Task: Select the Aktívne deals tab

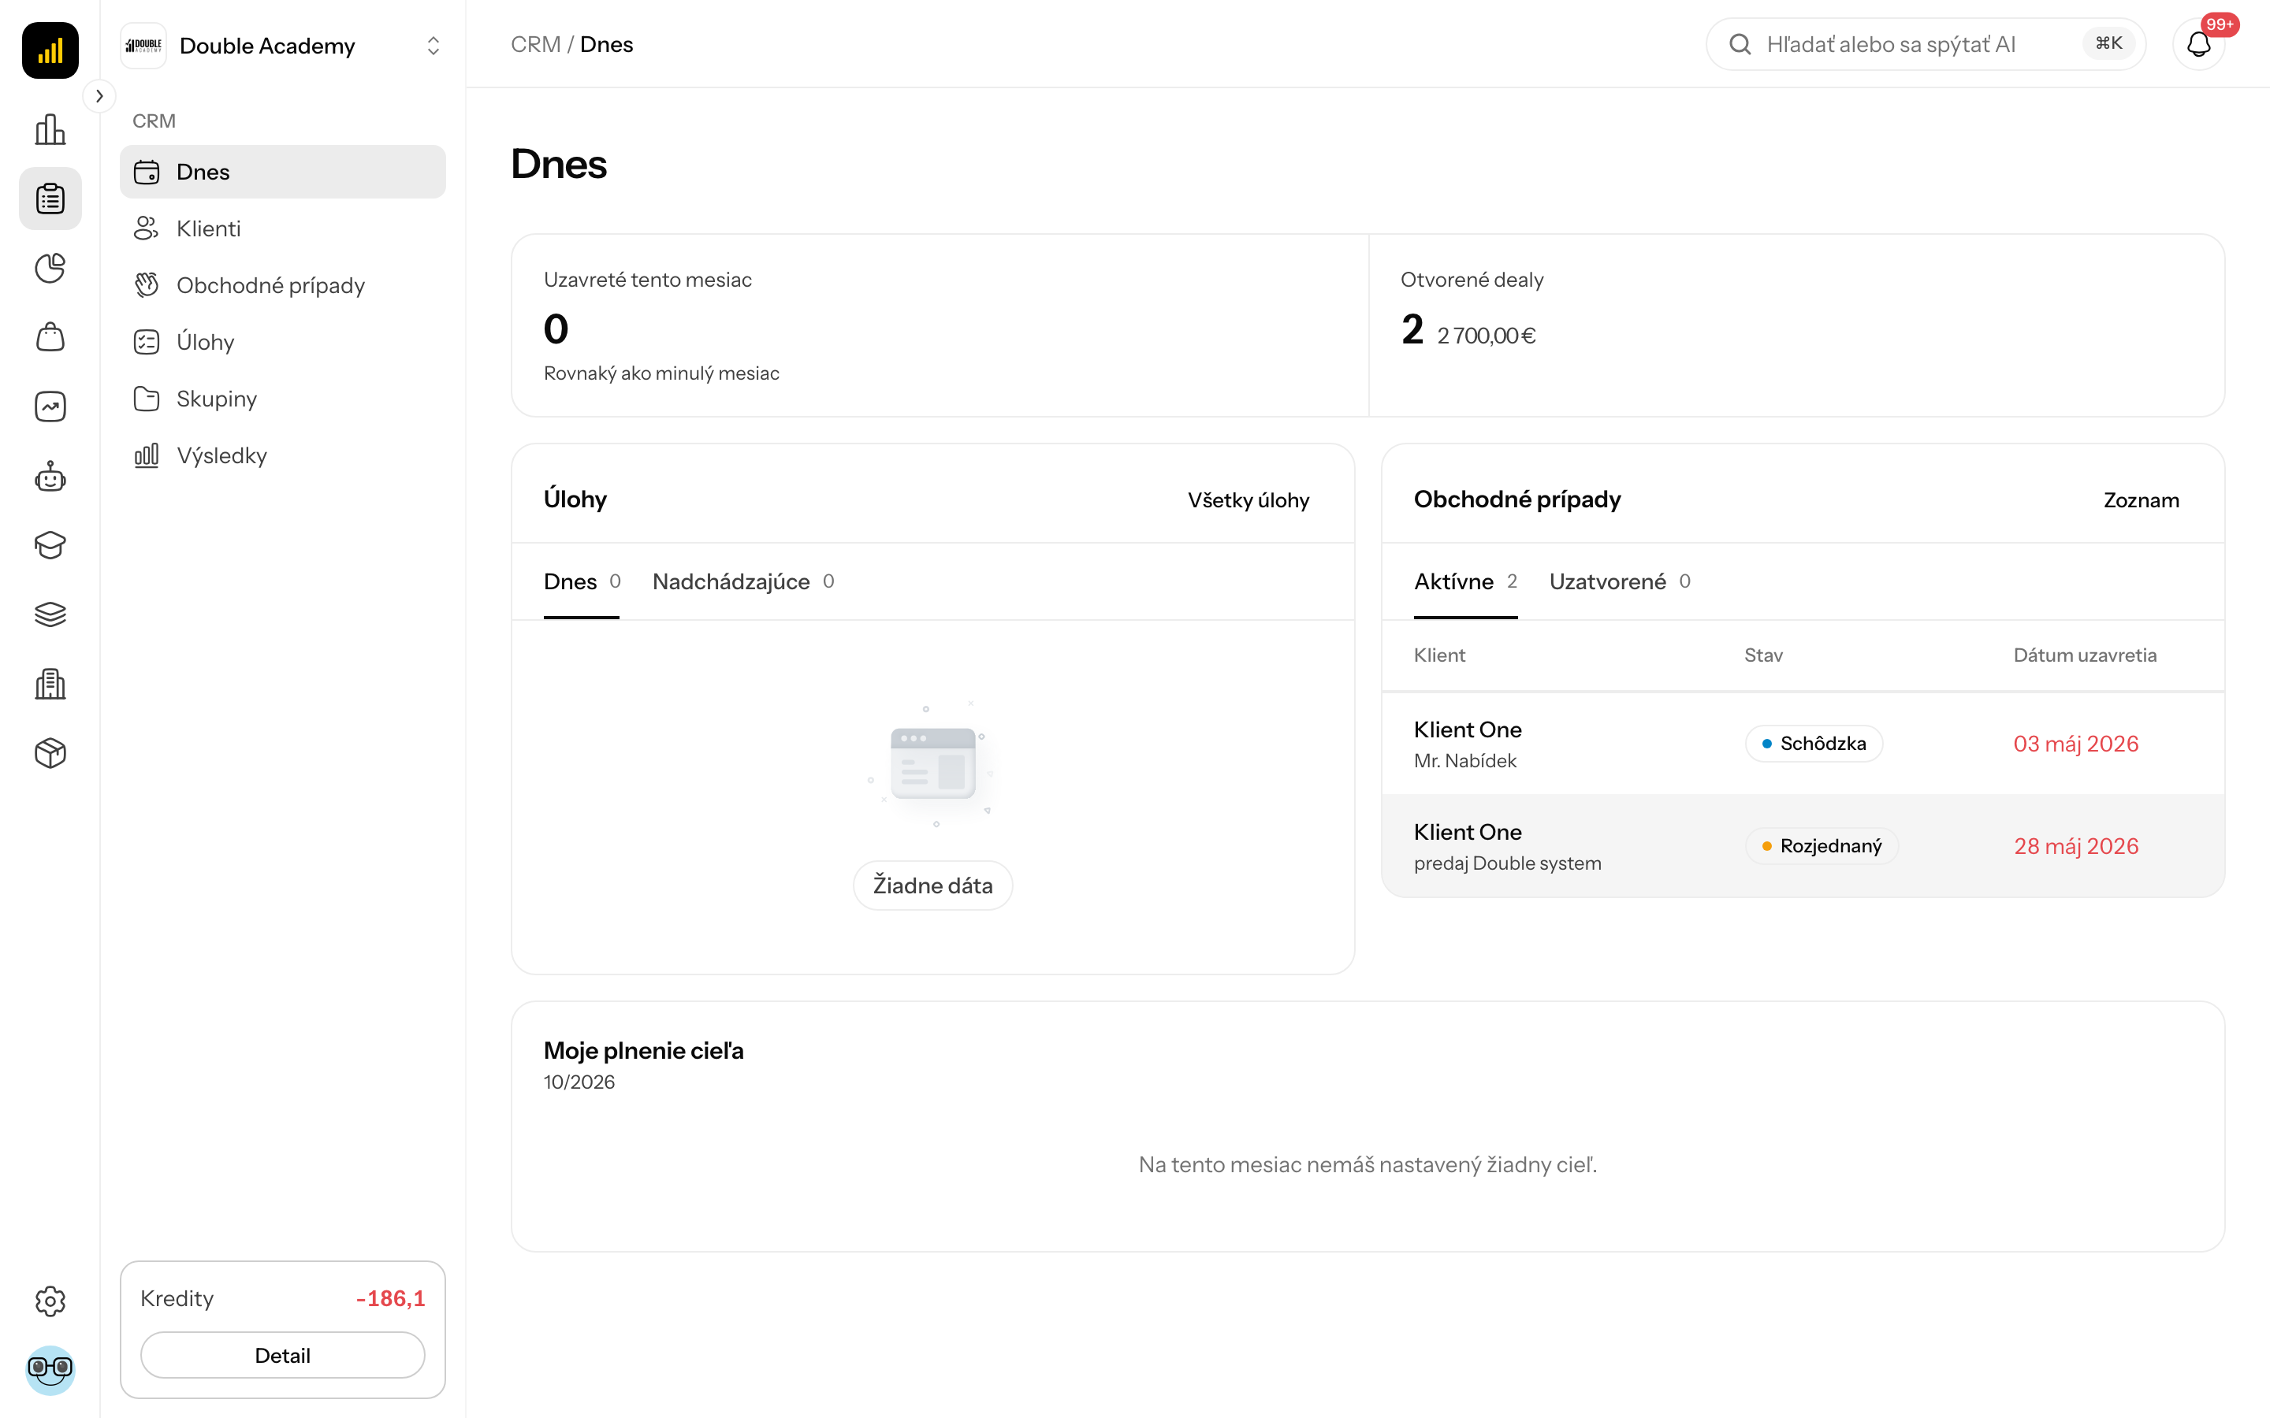Action: 1465,581
